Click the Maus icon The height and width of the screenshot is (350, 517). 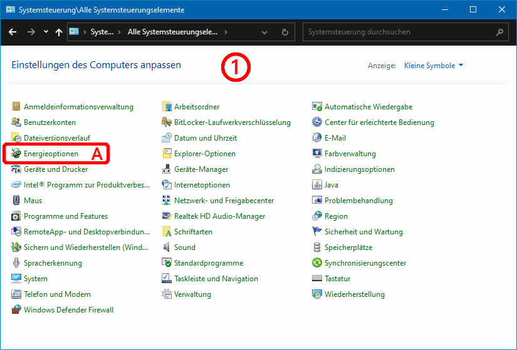pos(17,201)
